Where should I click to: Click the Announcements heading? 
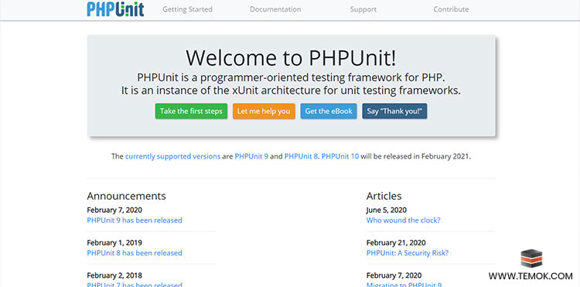click(x=126, y=196)
